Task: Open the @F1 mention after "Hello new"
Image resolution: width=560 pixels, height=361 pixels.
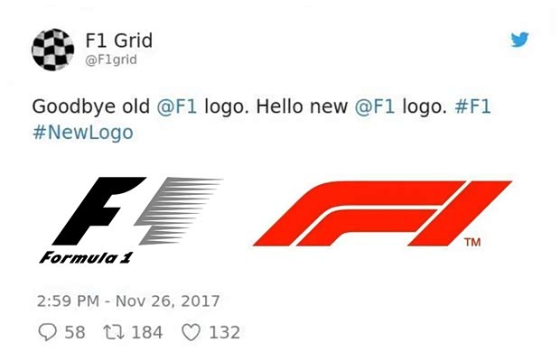Action: click(376, 106)
